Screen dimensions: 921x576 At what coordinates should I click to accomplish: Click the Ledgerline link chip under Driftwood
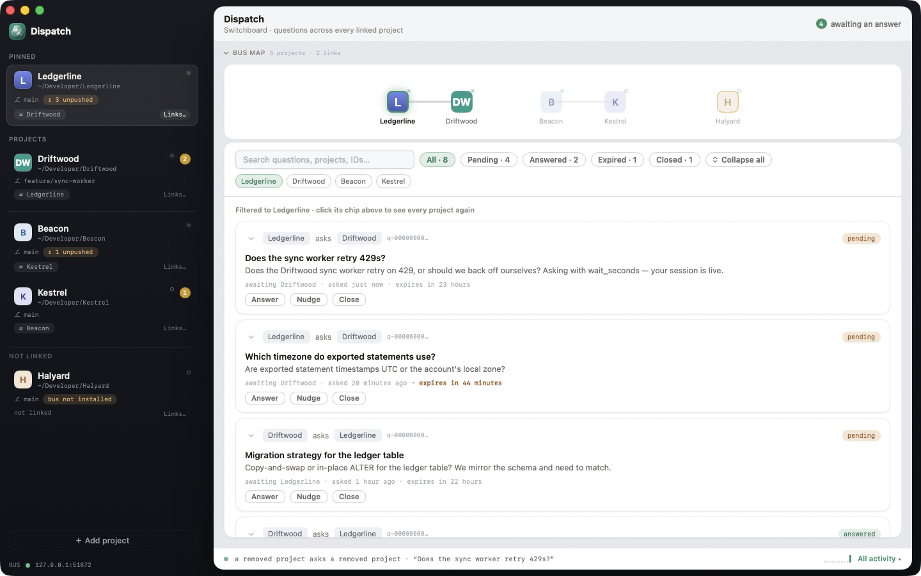[x=42, y=195]
